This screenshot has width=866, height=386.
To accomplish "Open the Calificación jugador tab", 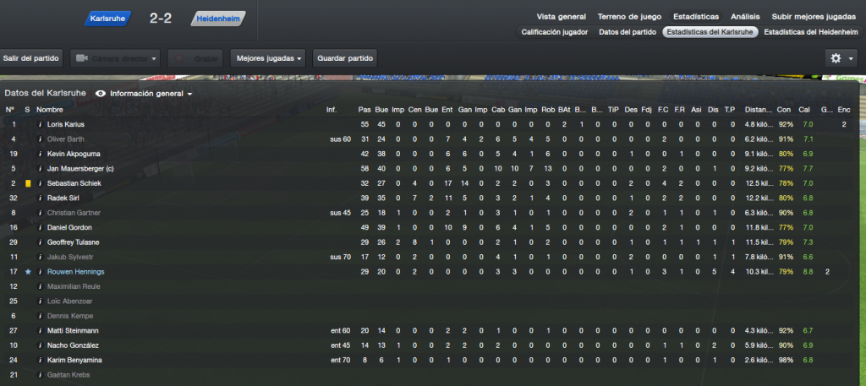I will coord(555,32).
